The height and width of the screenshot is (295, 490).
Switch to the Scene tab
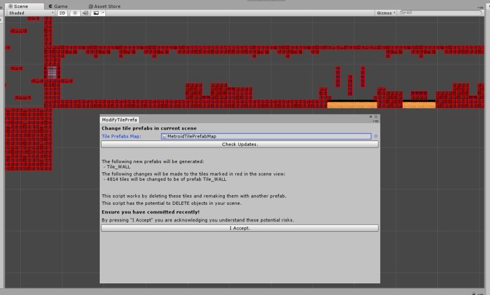coord(24,6)
